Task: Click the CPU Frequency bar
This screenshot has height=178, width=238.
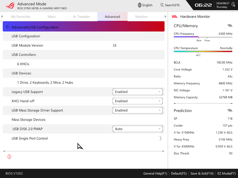Action: pos(203,37)
